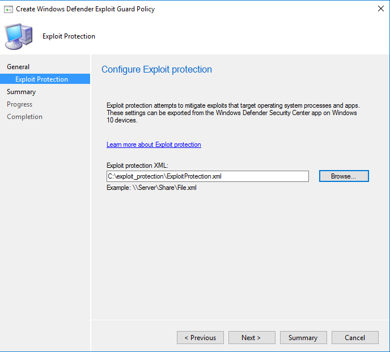Click the < Previous button
Image resolution: width=390 pixels, height=352 pixels.
click(200, 338)
